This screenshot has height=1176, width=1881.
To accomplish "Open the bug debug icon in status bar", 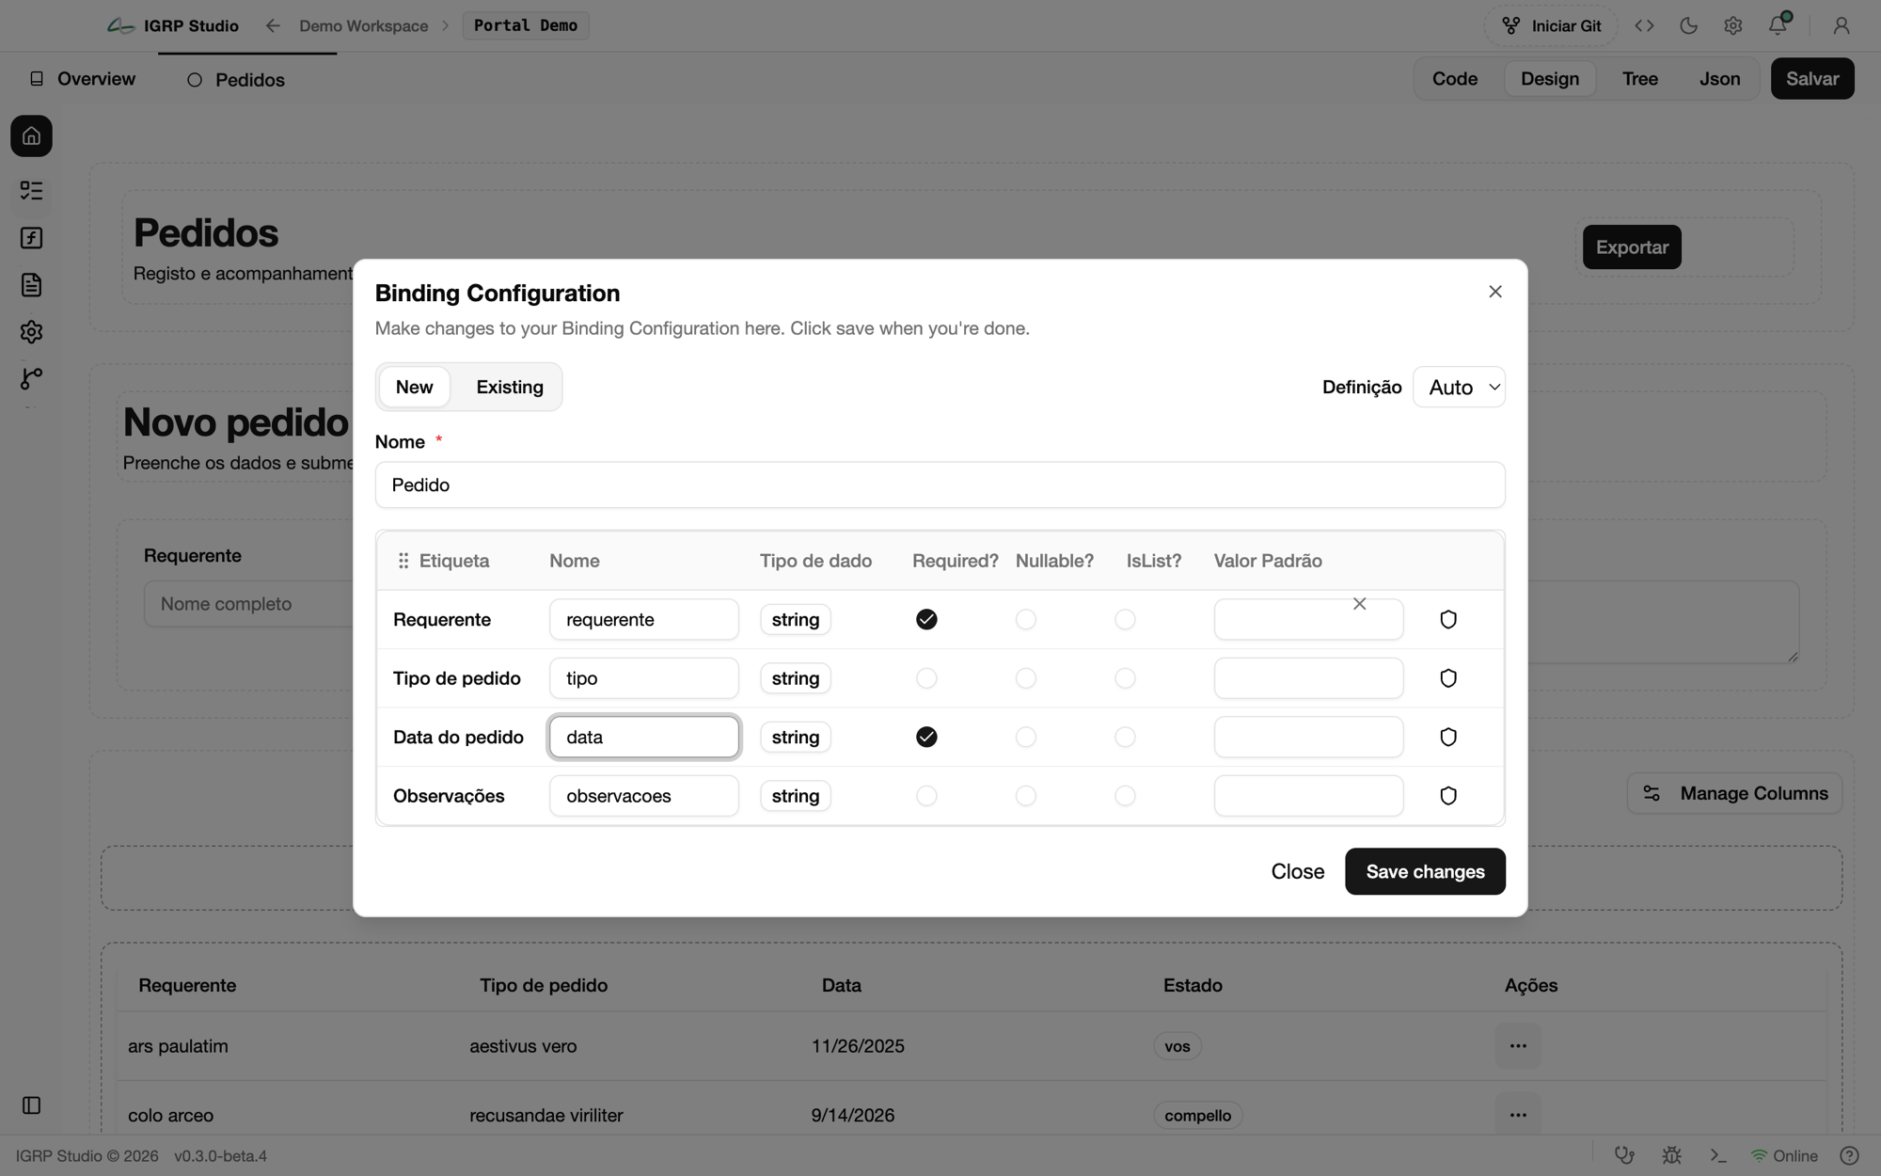I will coord(1671,1155).
